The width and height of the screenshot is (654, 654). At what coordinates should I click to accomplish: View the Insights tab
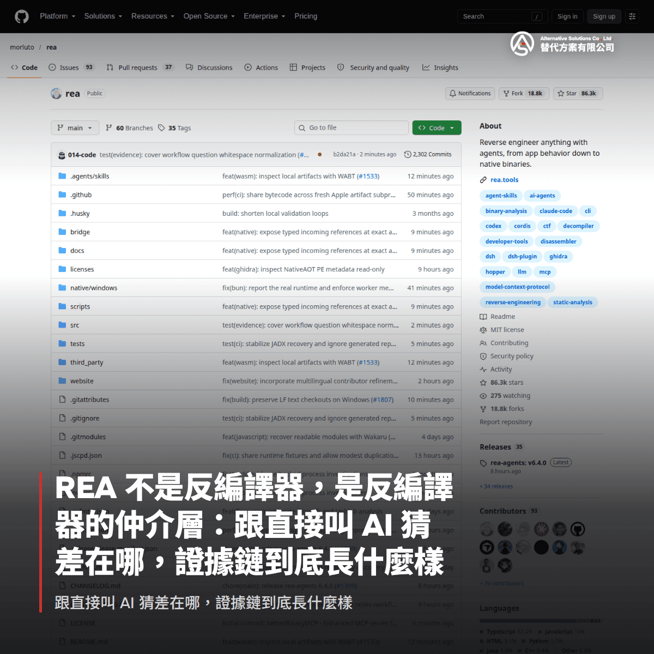[440, 68]
